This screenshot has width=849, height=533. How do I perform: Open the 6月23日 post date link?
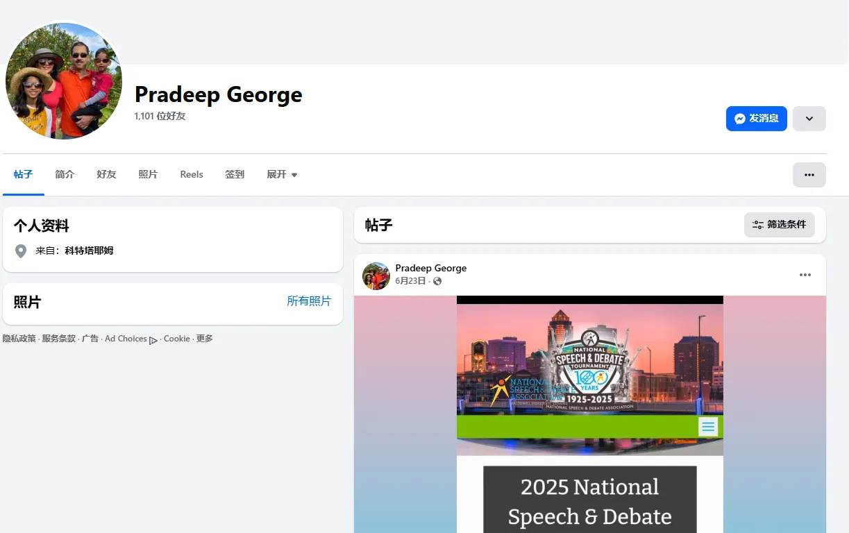click(x=411, y=281)
